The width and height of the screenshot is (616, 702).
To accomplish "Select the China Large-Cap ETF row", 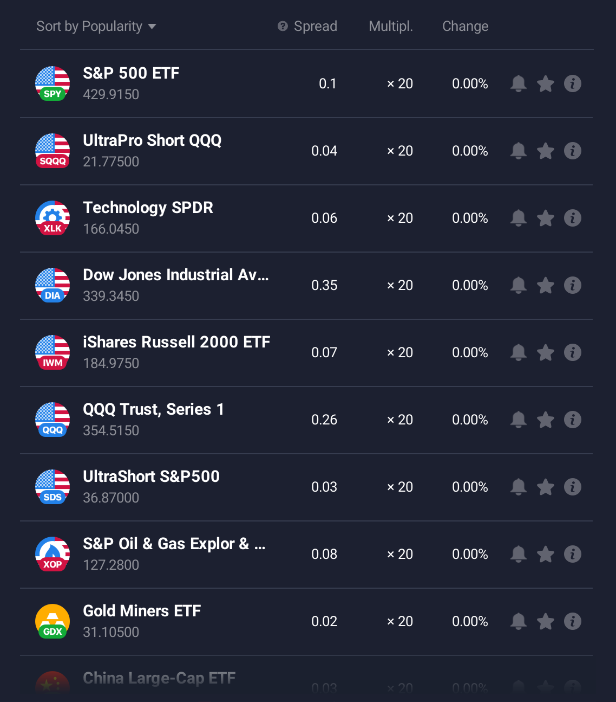I will [159, 679].
